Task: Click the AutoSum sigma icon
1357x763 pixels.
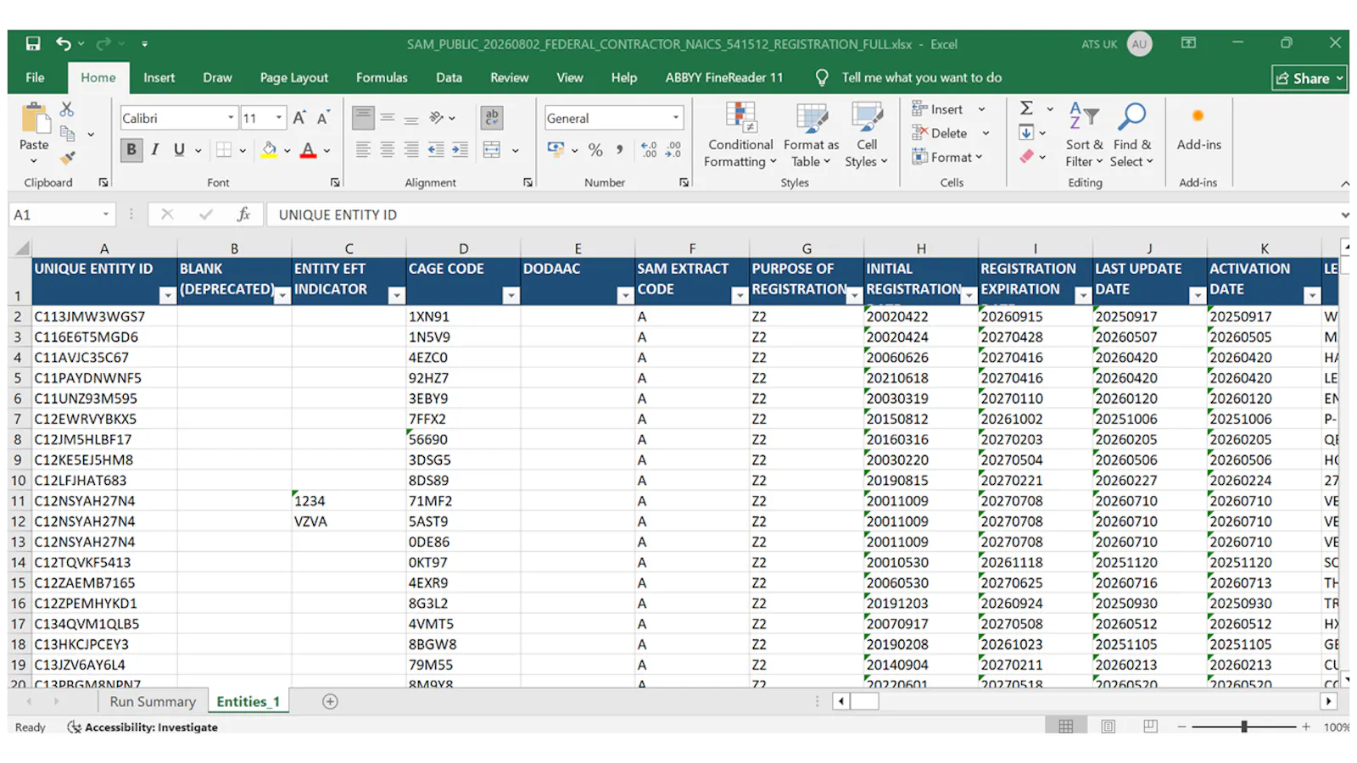Action: point(1026,109)
